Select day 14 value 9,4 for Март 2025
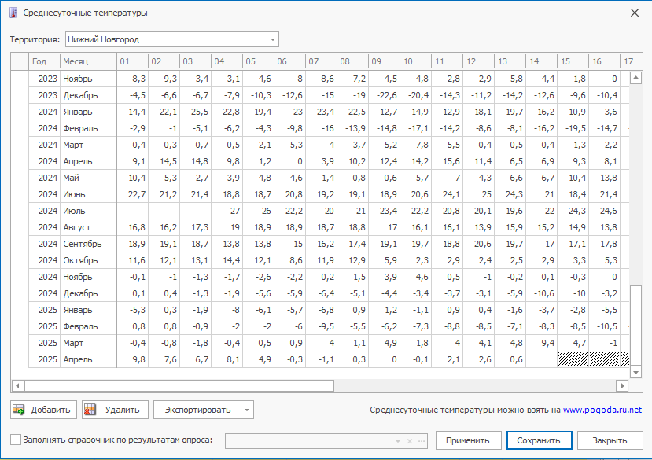The width and height of the screenshot is (652, 460). [541, 343]
